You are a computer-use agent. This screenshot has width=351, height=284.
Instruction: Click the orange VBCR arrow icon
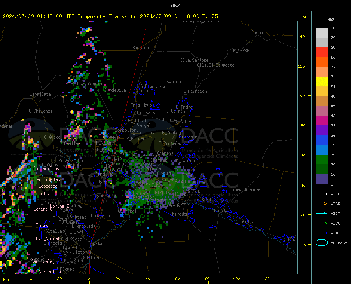pos(321,204)
